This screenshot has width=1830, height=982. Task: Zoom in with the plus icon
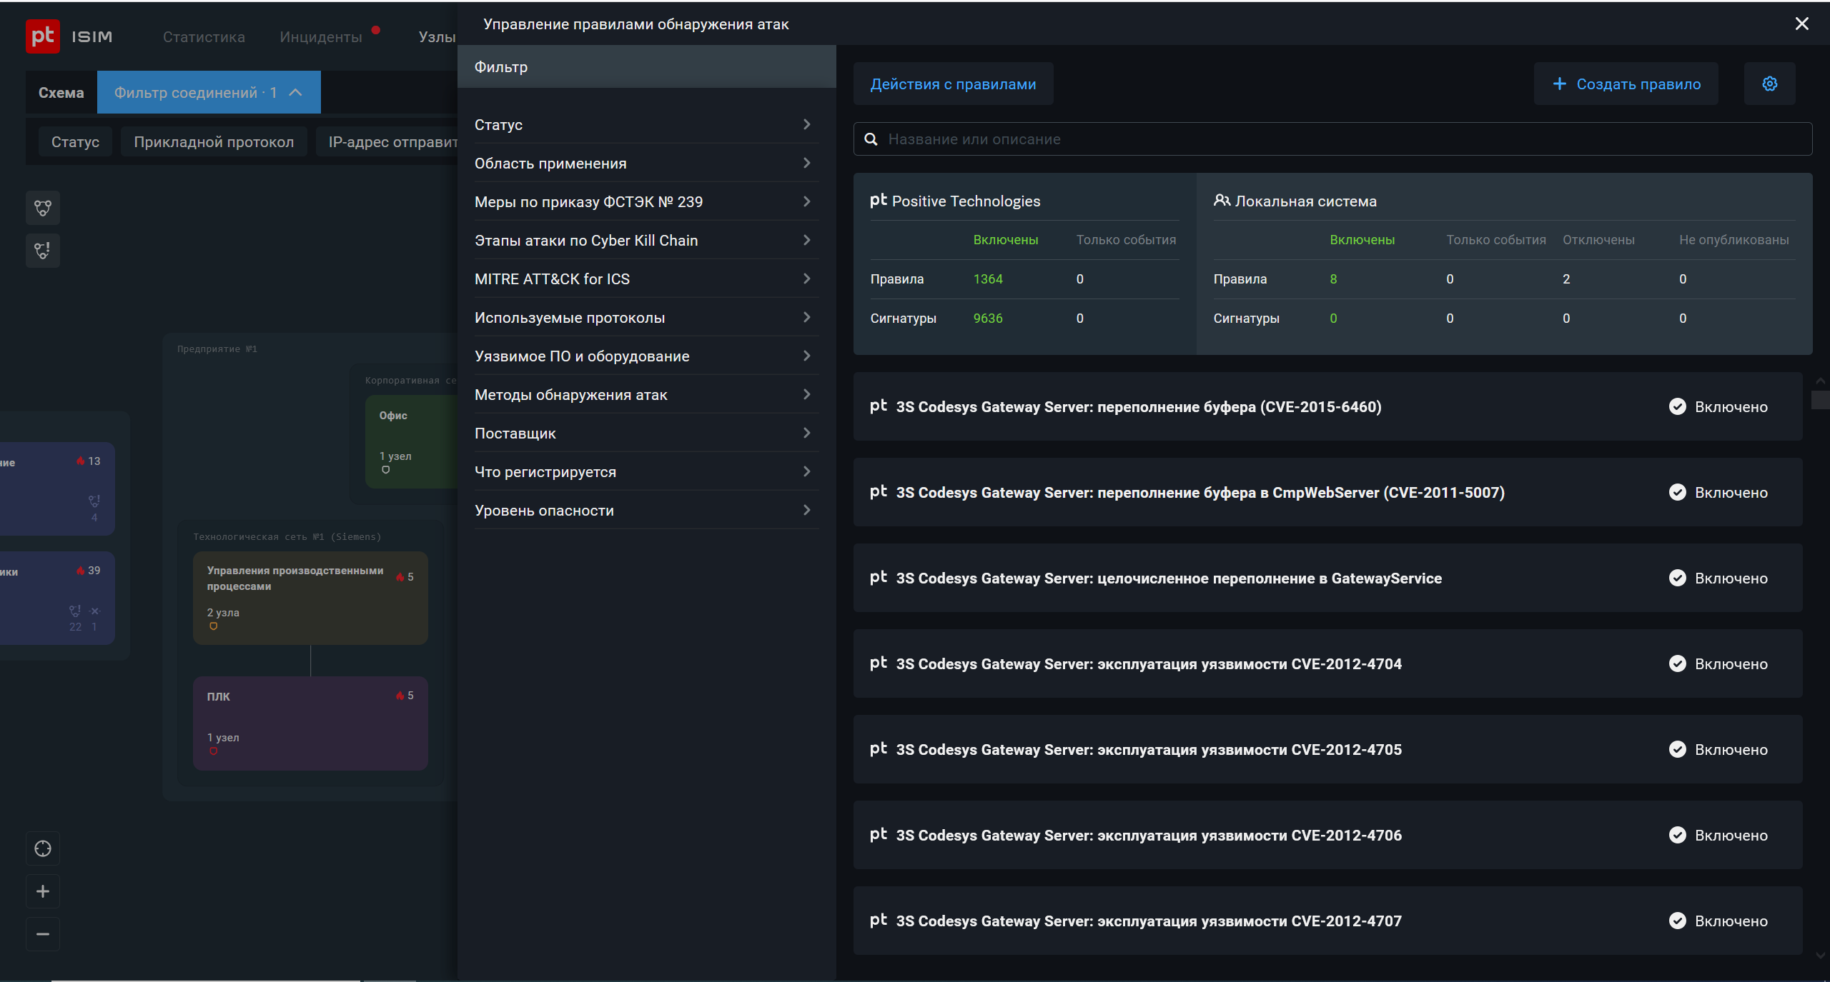43,891
